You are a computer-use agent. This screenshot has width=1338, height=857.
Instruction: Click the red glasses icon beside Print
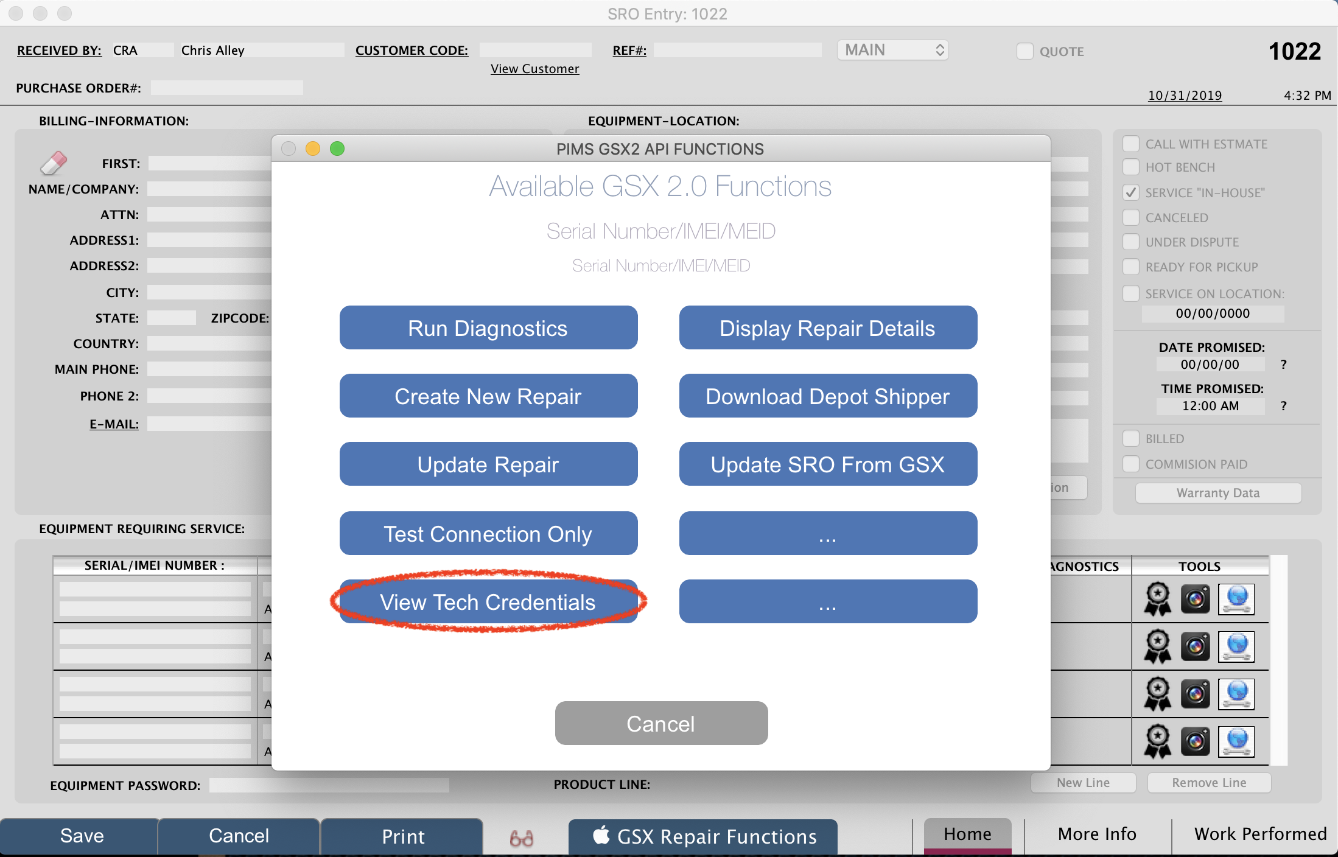(x=522, y=839)
